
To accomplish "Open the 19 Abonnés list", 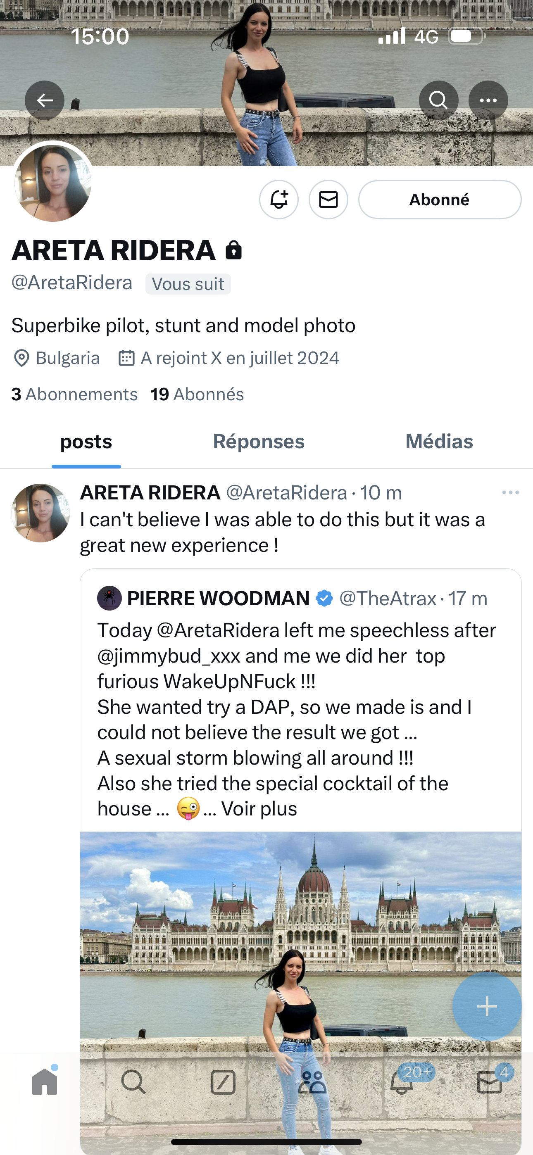I will (x=197, y=394).
